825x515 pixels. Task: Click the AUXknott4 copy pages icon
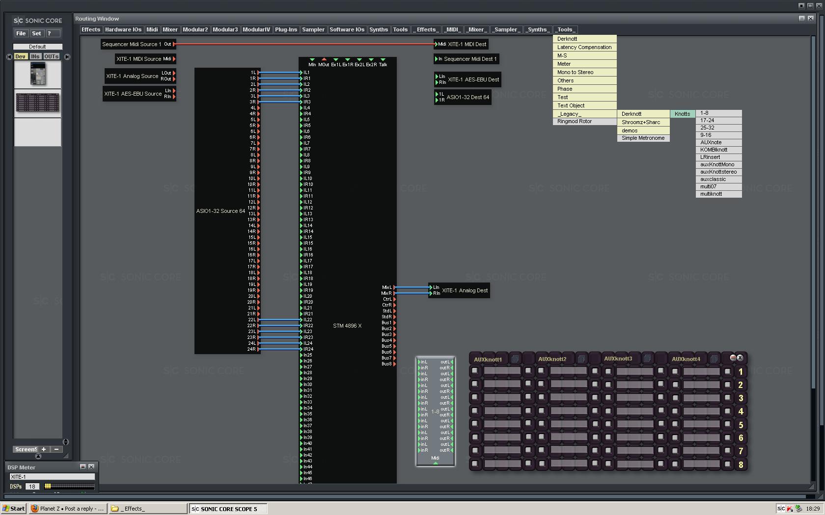(x=714, y=359)
